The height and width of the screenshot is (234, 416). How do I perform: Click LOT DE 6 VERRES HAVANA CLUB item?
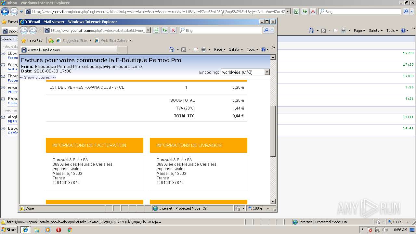tap(87, 87)
